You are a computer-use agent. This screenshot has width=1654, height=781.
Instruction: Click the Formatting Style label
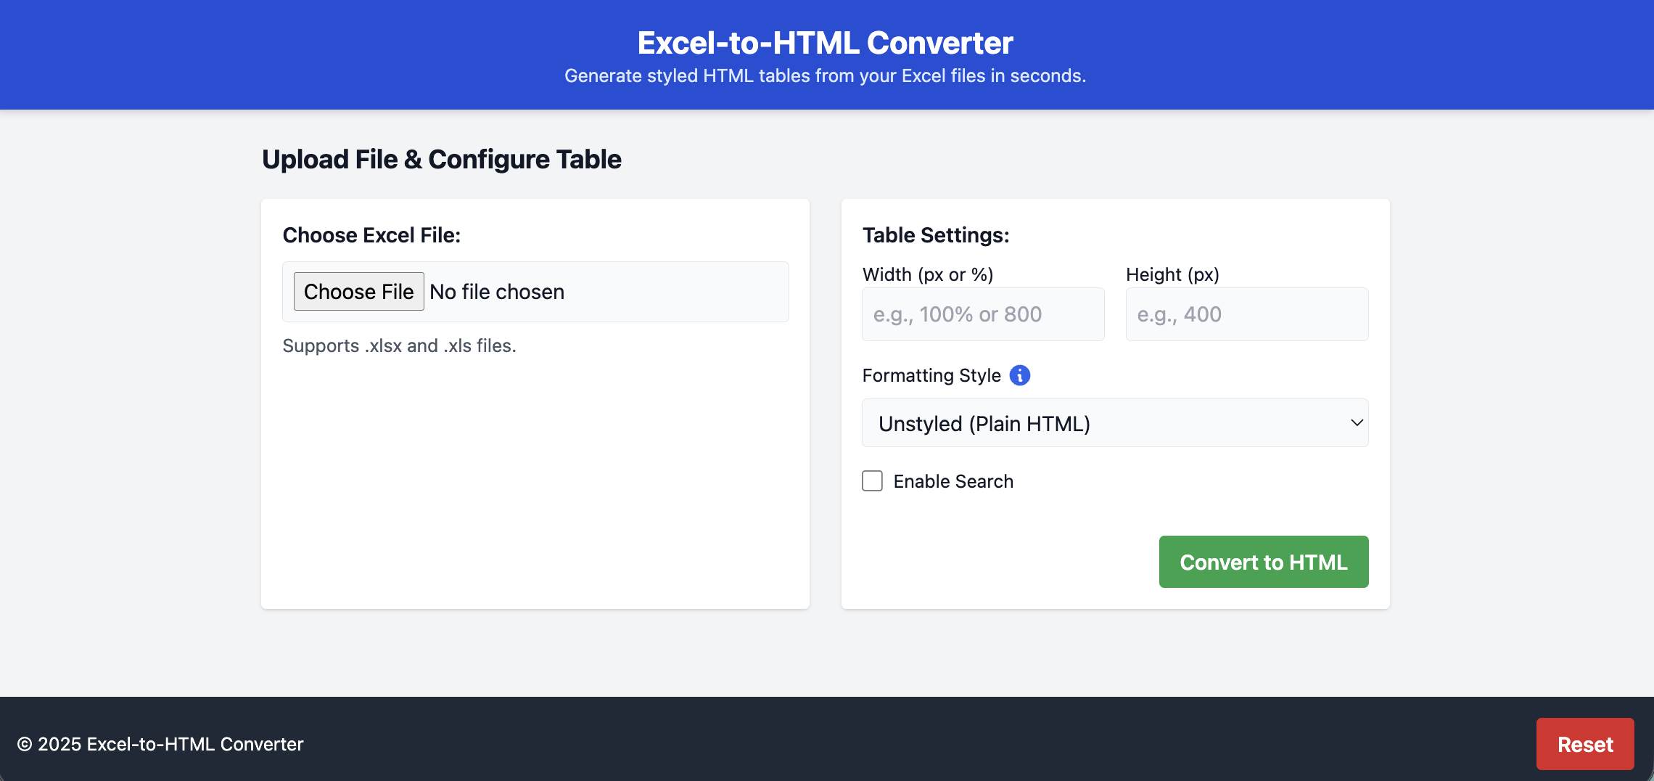931,375
